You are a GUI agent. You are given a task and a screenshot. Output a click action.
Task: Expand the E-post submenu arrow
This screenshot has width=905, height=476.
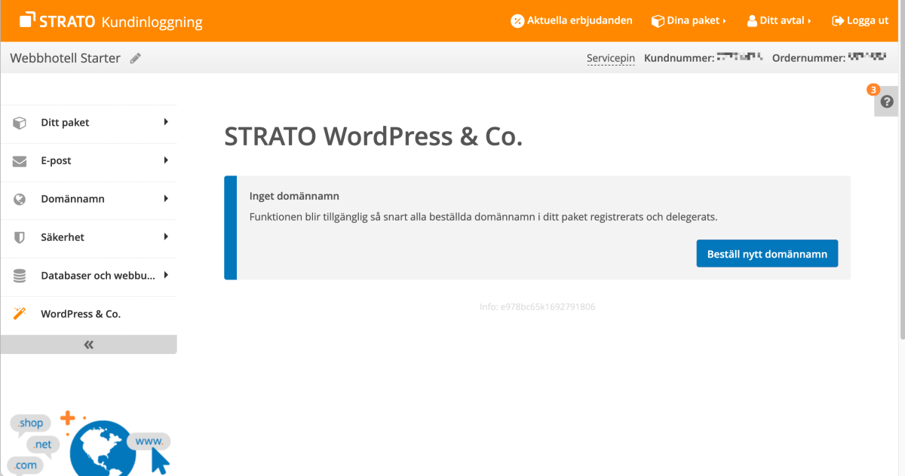[x=166, y=160]
